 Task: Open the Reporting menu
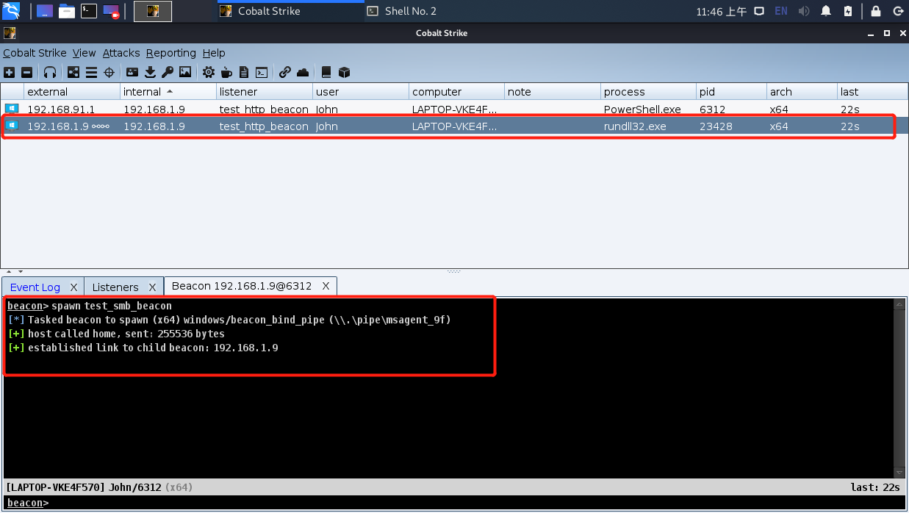(x=170, y=53)
